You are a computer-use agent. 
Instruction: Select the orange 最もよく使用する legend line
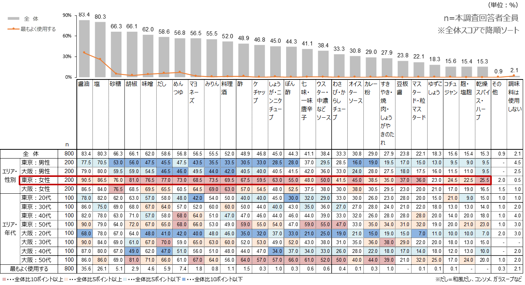click(13, 29)
